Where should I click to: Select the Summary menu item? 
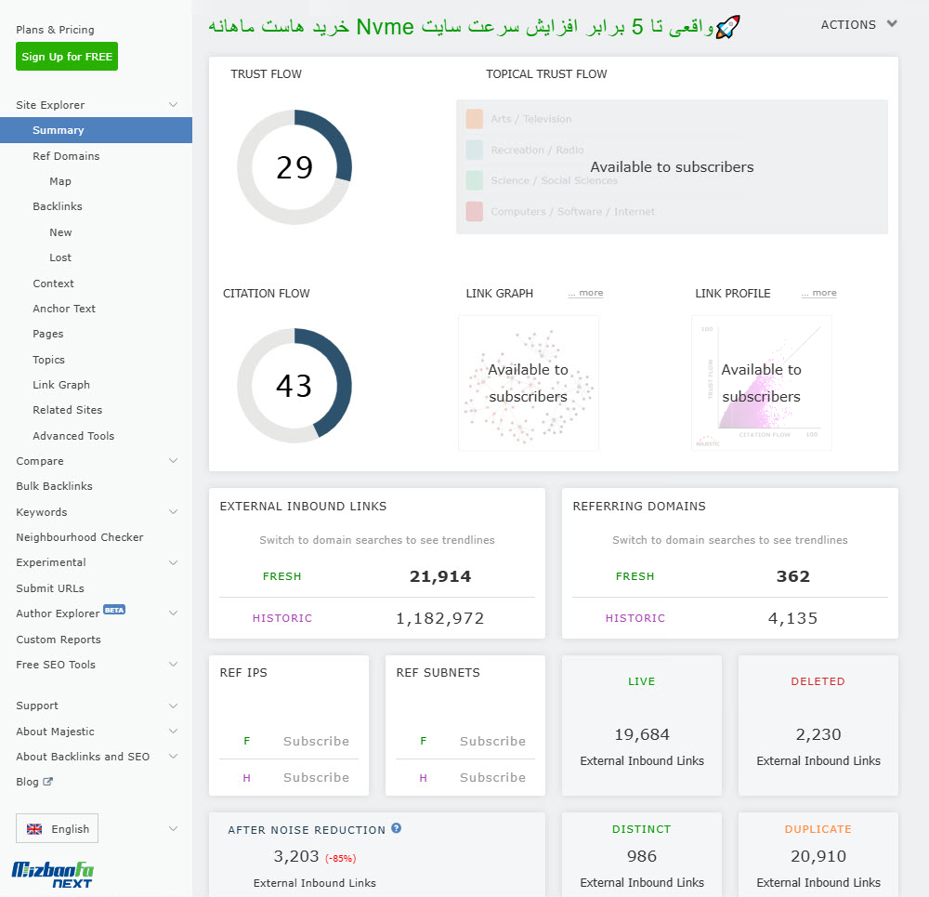pos(96,130)
